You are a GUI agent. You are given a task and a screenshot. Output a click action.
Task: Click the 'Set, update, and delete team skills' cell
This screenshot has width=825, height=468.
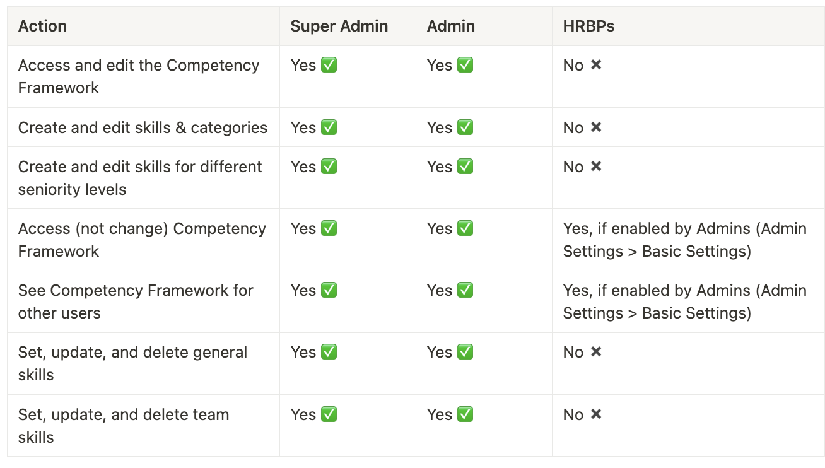[x=143, y=426]
